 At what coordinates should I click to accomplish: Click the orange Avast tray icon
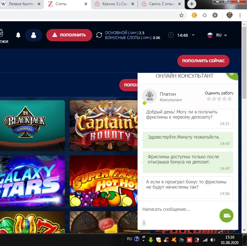(174, 240)
